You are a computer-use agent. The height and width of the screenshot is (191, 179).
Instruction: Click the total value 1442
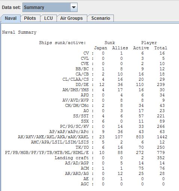pyautogui.click(x=162, y=137)
